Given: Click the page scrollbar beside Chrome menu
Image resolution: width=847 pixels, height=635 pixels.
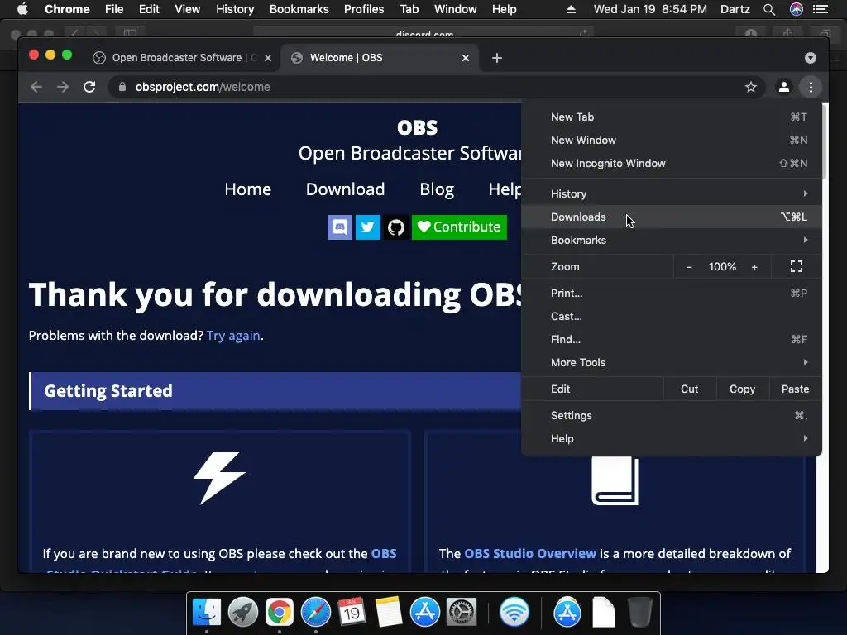Looking at the screenshot, I should [825, 141].
